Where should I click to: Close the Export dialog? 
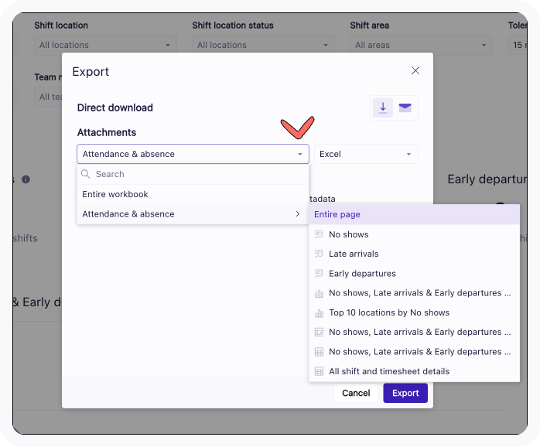point(415,70)
